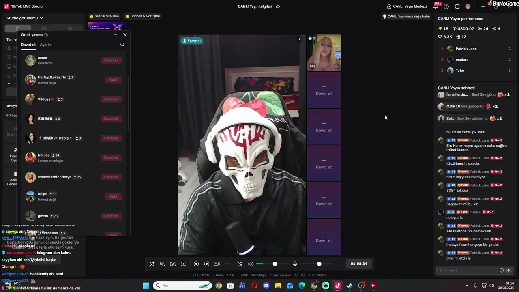Show hidden system tray icons chevron
The height and width of the screenshot is (292, 519).
point(467,286)
